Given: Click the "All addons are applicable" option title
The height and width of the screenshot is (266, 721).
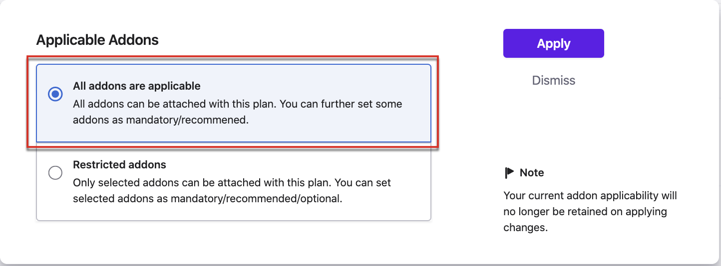Looking at the screenshot, I should [136, 86].
